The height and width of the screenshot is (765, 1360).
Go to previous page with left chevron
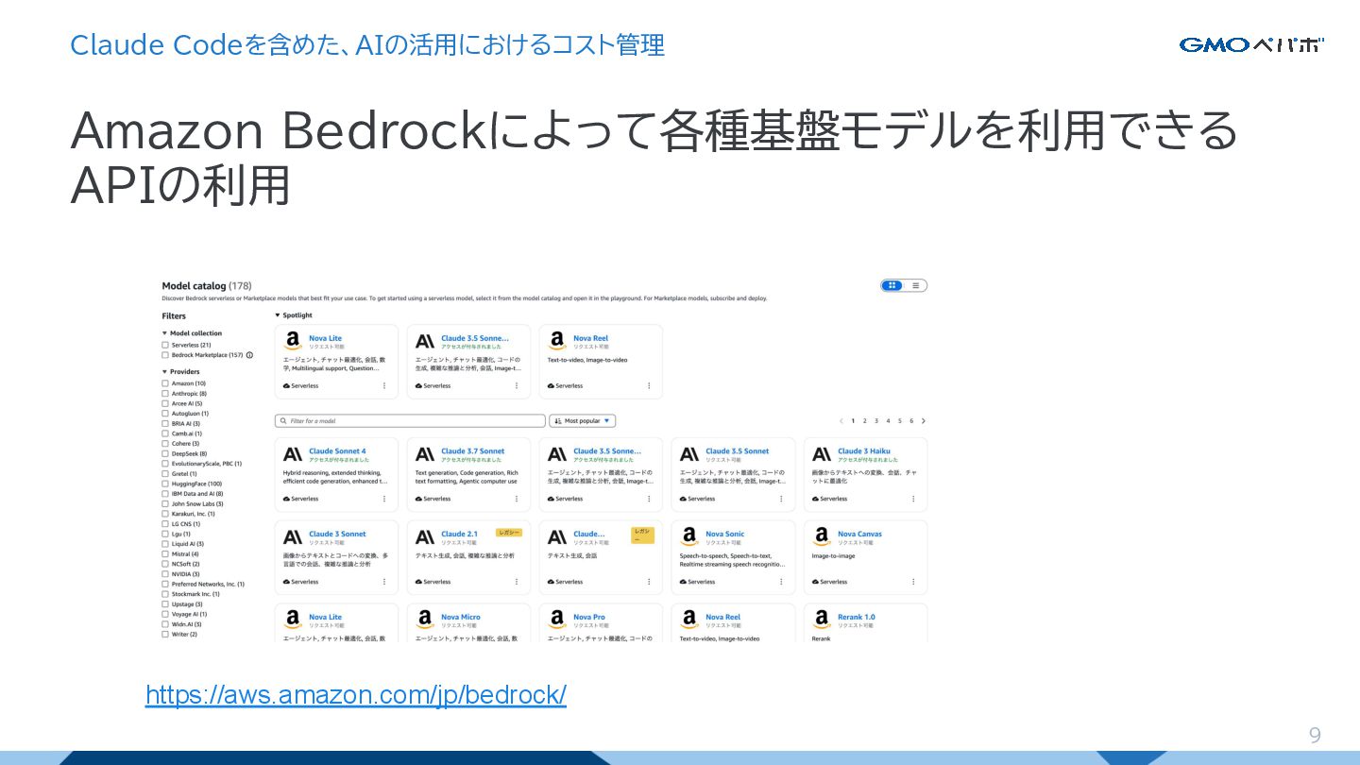(841, 421)
